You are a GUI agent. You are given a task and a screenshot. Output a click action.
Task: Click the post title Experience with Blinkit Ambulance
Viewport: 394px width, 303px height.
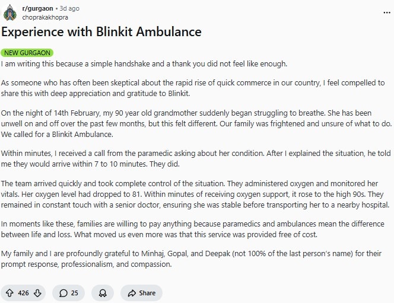(x=101, y=32)
